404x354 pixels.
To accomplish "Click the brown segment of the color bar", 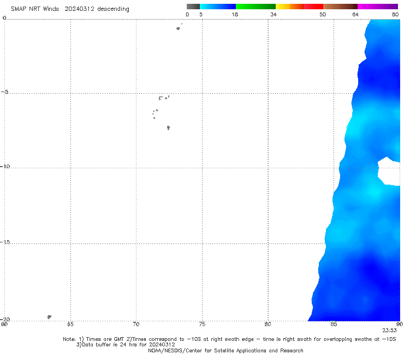I will pos(340,7).
